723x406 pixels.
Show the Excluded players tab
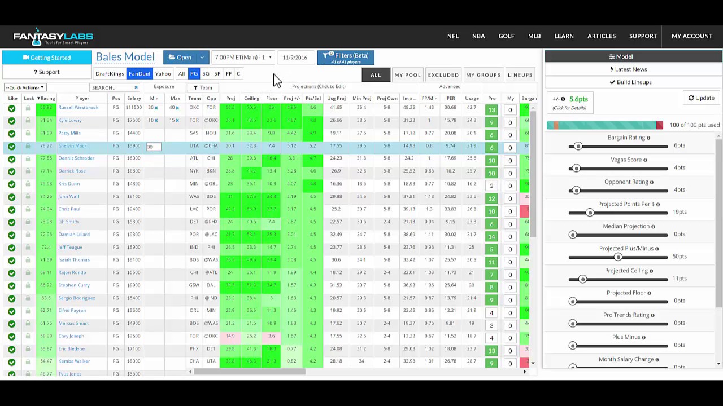pyautogui.click(x=443, y=75)
